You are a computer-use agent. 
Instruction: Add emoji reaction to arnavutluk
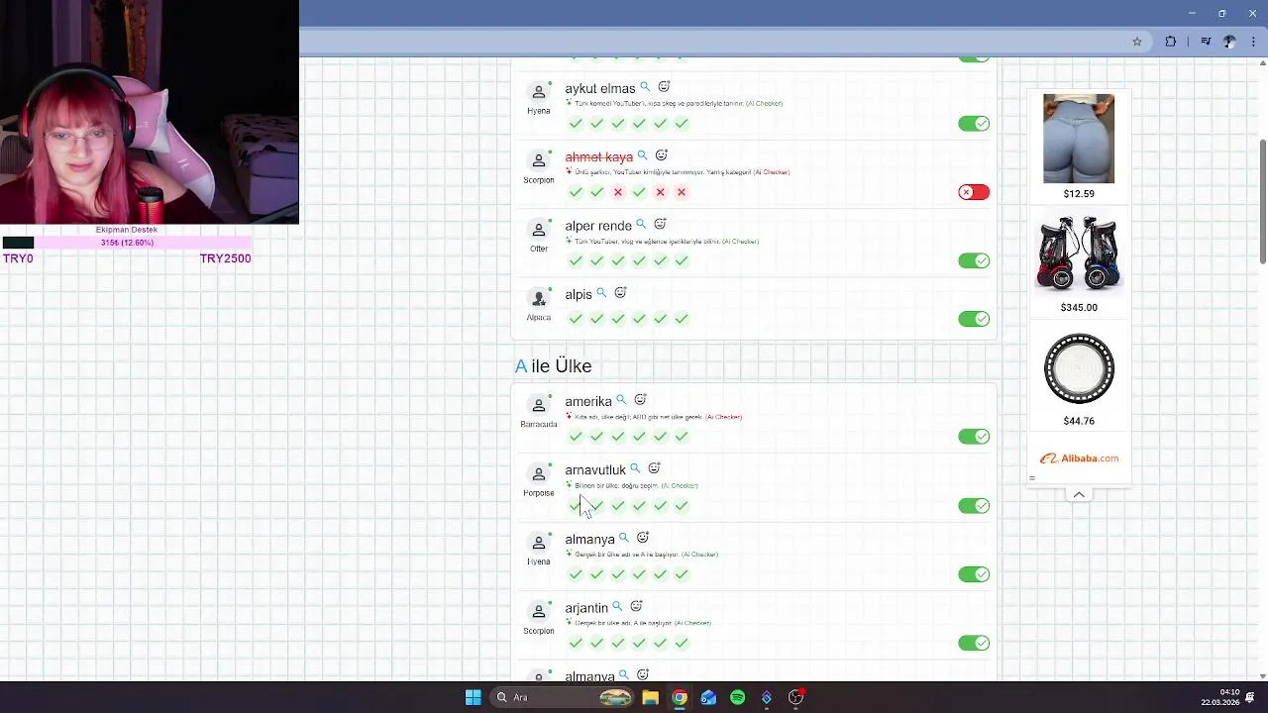(x=654, y=468)
